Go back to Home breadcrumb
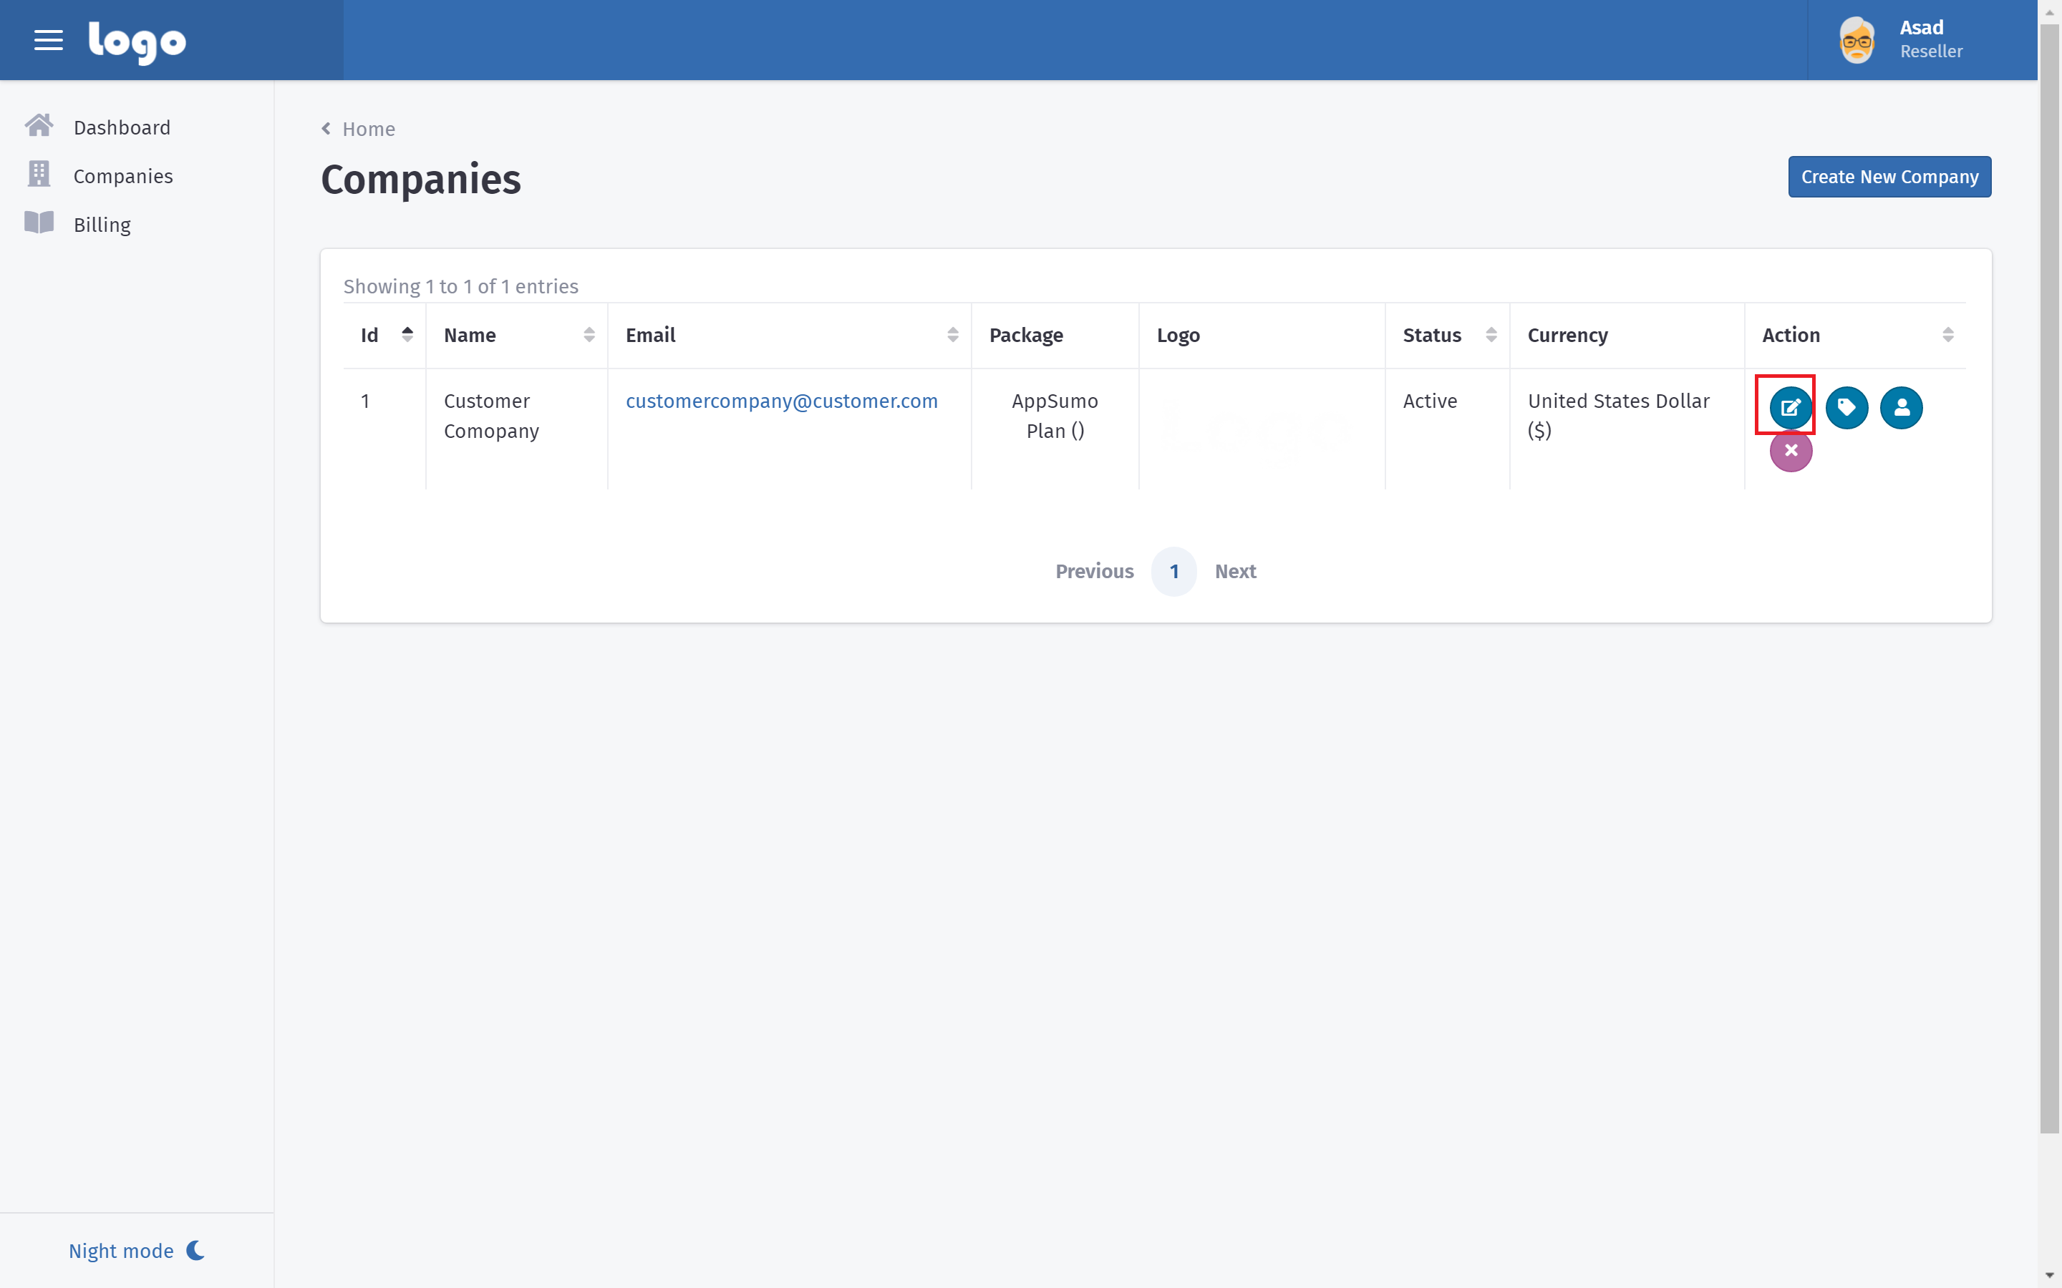Screen dimensions: 2062x1288 coord(367,129)
